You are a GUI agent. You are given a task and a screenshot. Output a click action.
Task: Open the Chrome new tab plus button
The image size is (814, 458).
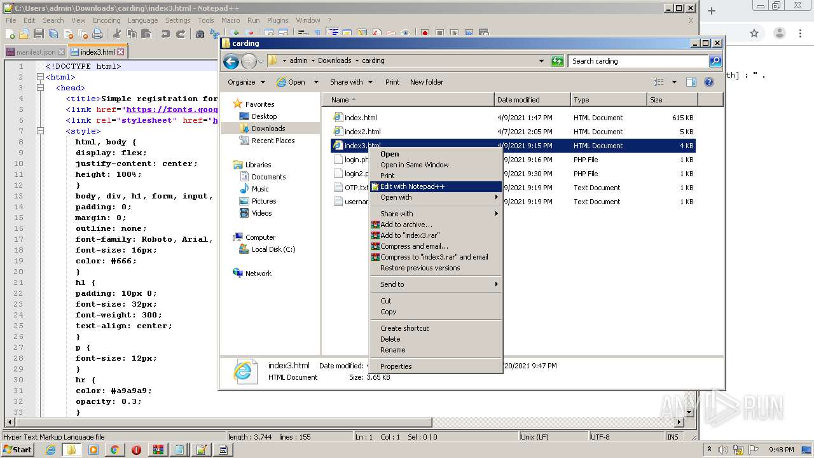[x=712, y=11]
